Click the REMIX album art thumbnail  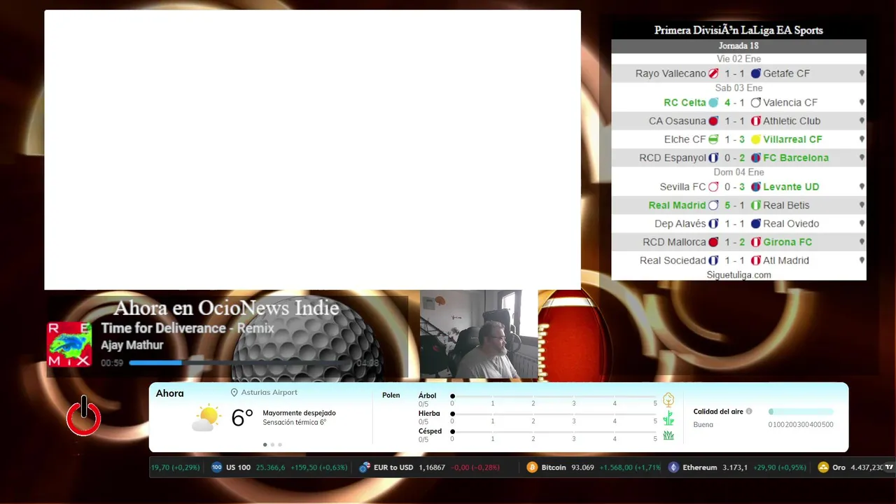click(69, 344)
